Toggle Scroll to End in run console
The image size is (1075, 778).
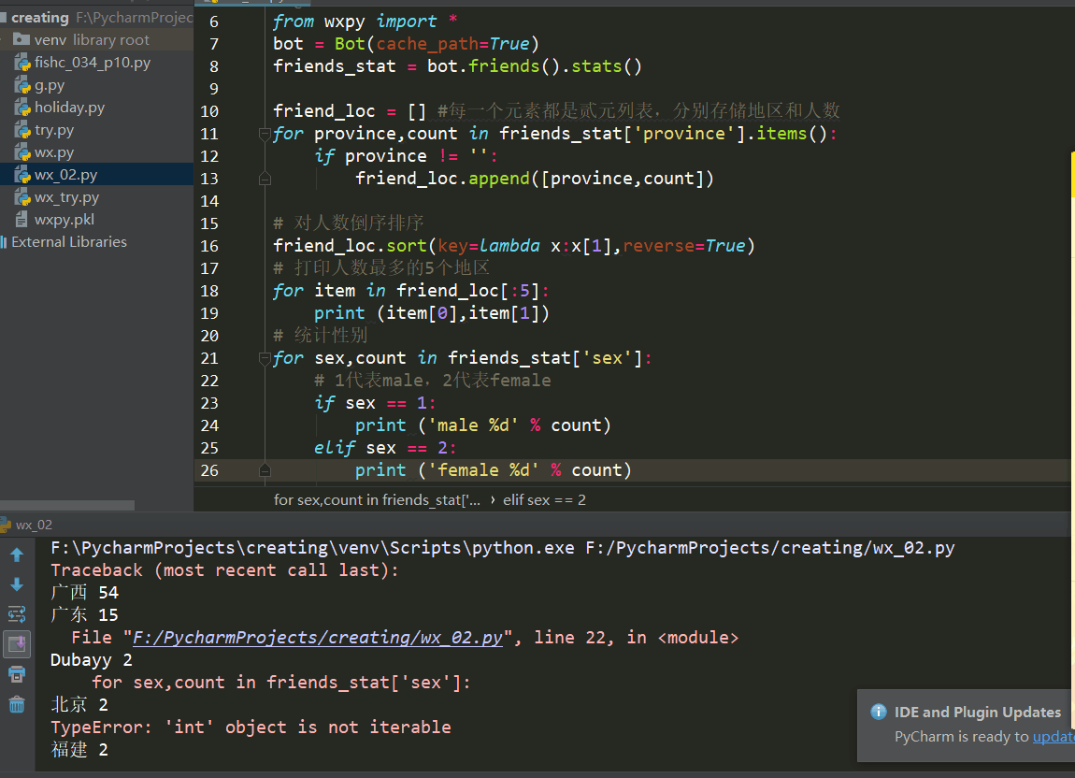pos(17,644)
